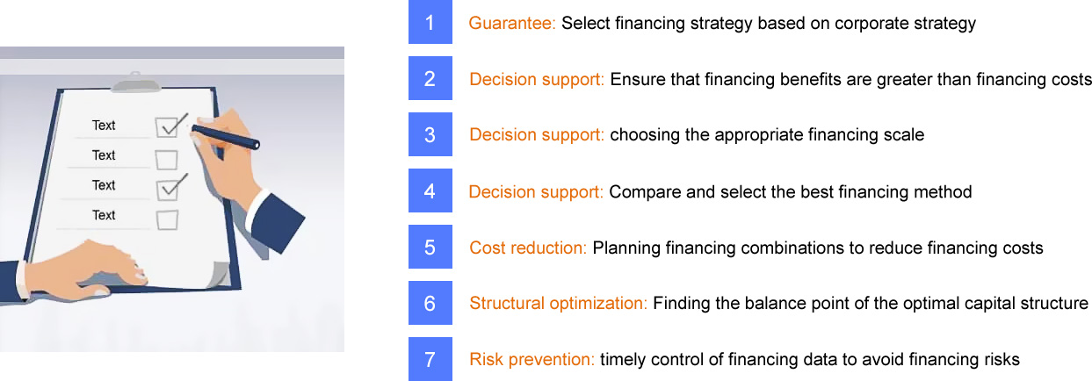Image resolution: width=1092 pixels, height=381 pixels.
Task: Click the blue number 5 box
Action: click(430, 248)
